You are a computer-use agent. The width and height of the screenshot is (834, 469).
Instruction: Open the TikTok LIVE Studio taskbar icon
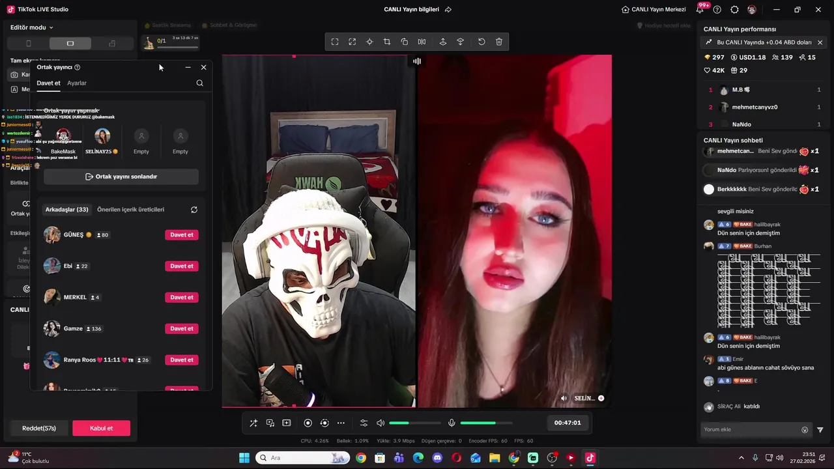[x=590, y=458]
